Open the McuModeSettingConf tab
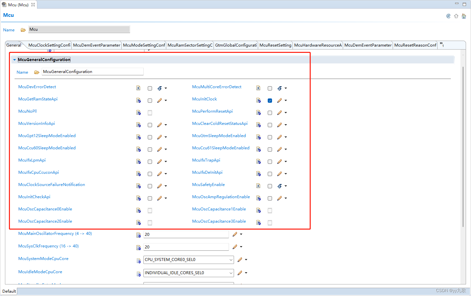The width and height of the screenshot is (471, 296). tap(144, 45)
